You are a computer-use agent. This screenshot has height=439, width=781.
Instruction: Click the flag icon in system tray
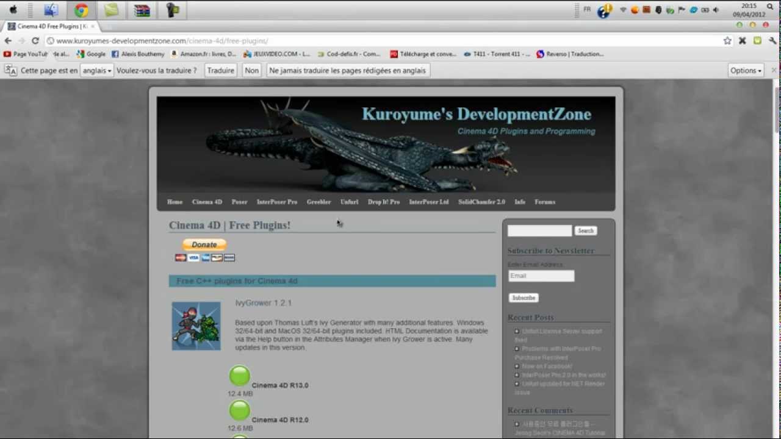coord(682,10)
